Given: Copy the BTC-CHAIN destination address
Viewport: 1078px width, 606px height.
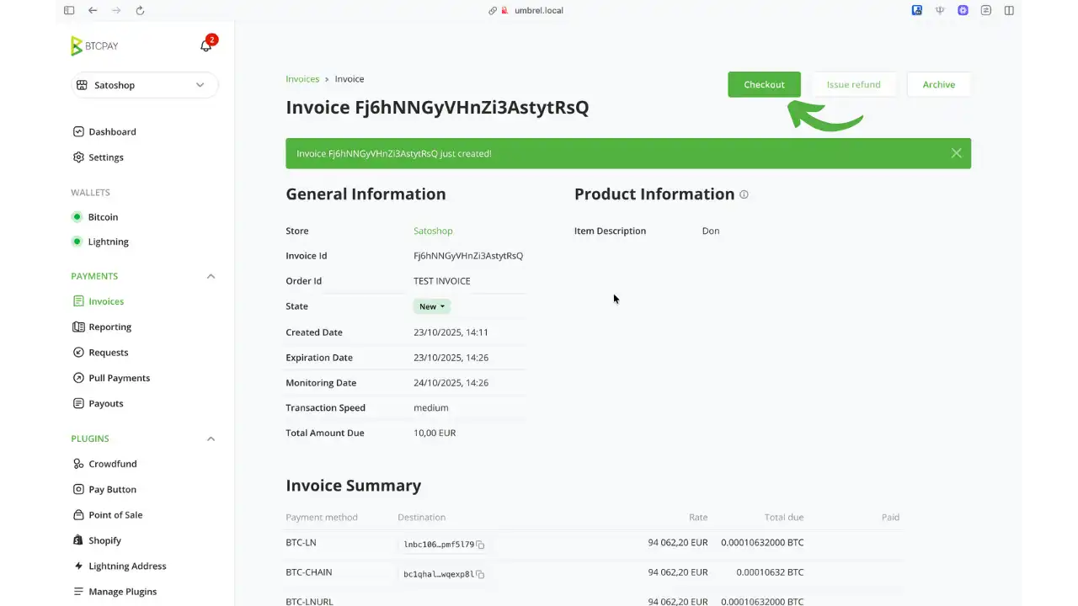Looking at the screenshot, I should click(x=480, y=574).
